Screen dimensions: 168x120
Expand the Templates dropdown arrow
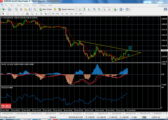pyautogui.click(x=130, y=9)
